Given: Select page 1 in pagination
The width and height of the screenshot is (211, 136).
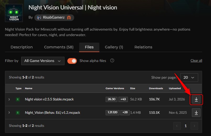Looking at the screenshot, I should (186, 126).
